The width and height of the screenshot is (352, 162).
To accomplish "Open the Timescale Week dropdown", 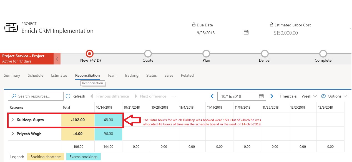I will (309, 96).
